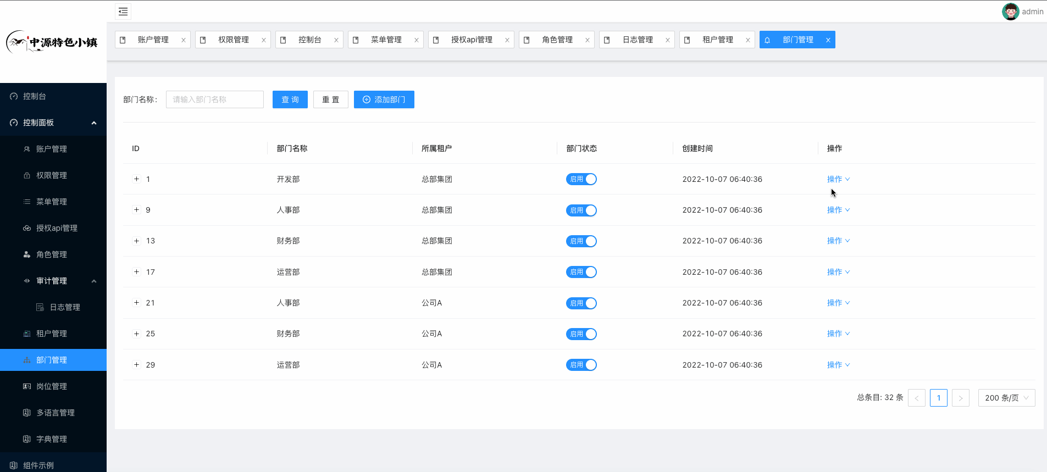This screenshot has width=1047, height=472.
Task: Click the 中源特色小镇 logo
Action: [x=52, y=42]
